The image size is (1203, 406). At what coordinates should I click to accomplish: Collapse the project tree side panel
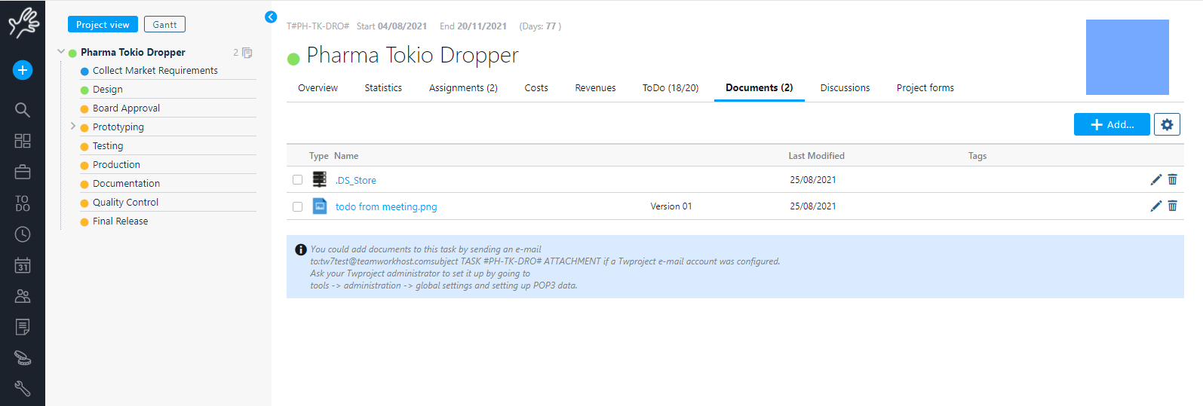pyautogui.click(x=271, y=17)
